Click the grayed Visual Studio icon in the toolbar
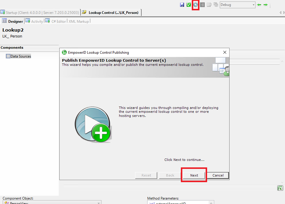The width and height of the screenshot is (285, 204). tap(202, 5)
